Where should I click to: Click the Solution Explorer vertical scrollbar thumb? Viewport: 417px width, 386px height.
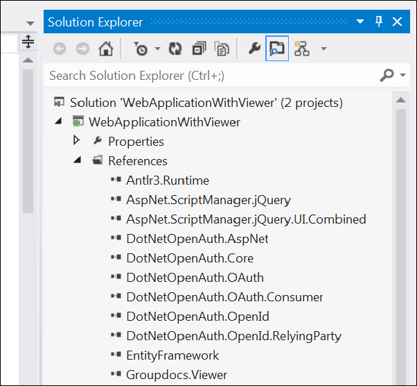(x=401, y=247)
